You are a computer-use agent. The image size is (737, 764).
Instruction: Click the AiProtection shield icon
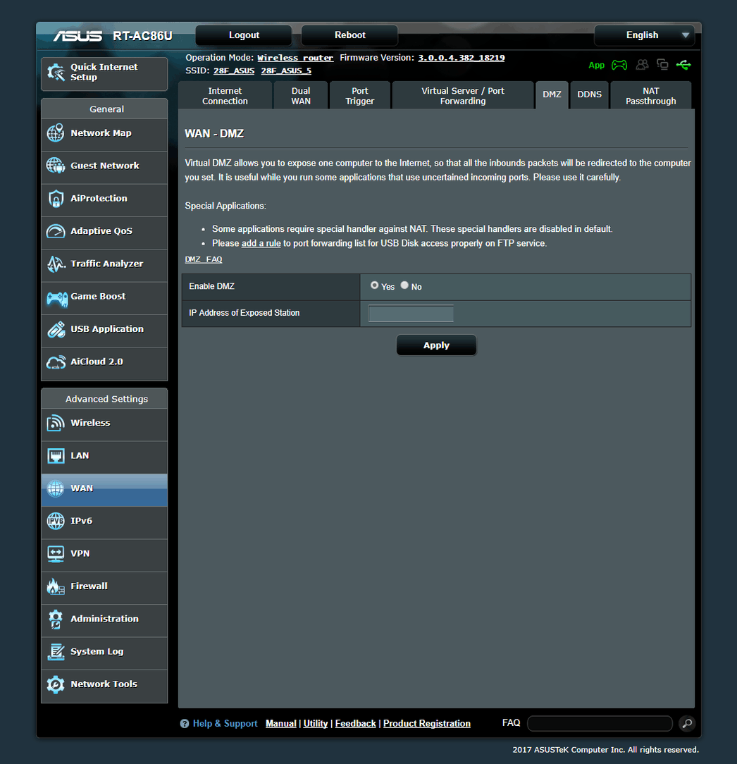click(56, 198)
